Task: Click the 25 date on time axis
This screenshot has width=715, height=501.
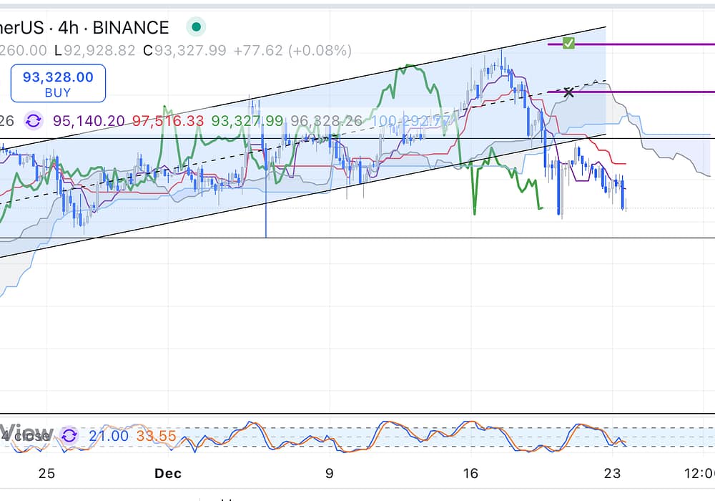Action: tap(46, 473)
